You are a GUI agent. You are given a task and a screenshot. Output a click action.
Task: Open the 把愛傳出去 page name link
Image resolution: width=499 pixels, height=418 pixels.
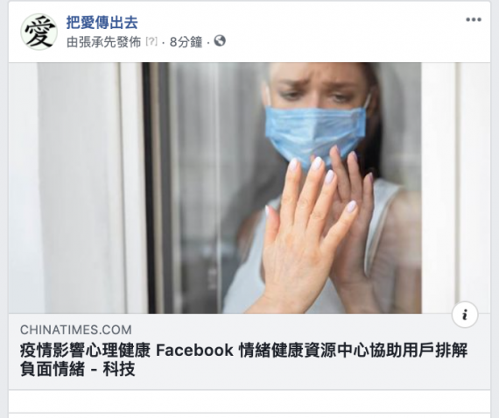click(102, 22)
